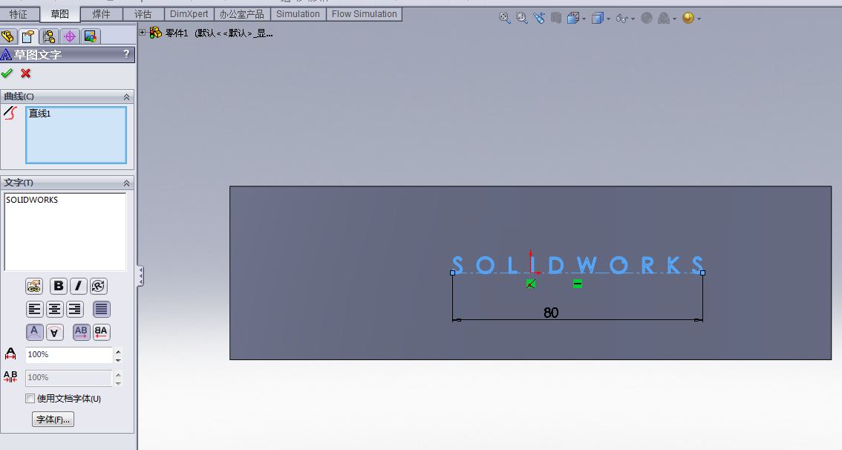The image size is (842, 450).
Task: Click the Display Style cube icon
Action: click(x=597, y=19)
